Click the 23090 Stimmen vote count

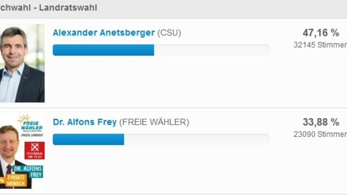(x=320, y=134)
